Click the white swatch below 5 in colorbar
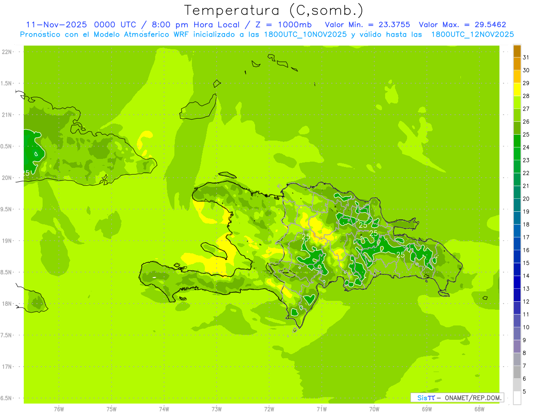 517,398
